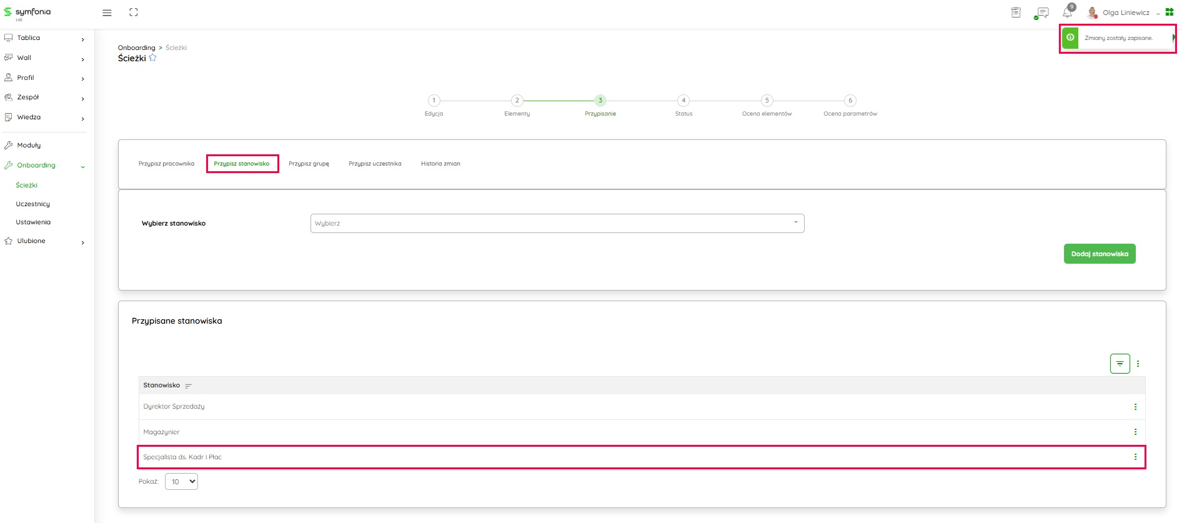This screenshot has height=523, width=1182.
Task: Open Uczestnicy in the sidebar
Action: [33, 204]
